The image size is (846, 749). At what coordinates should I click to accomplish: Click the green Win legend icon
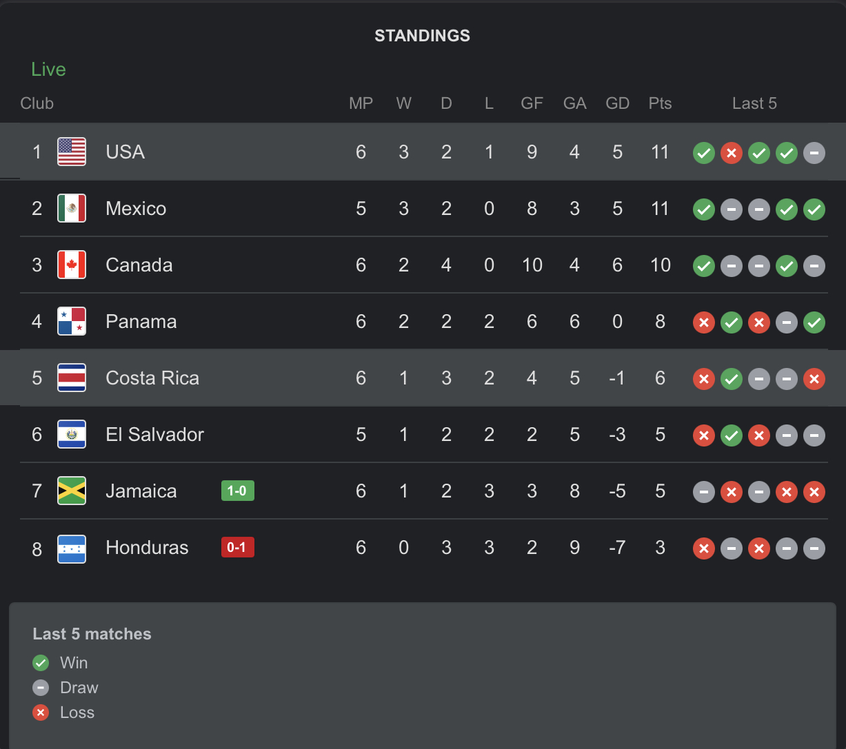[x=41, y=663]
